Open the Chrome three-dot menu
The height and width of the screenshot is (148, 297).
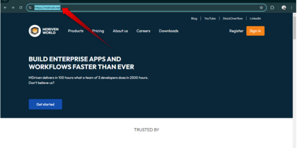click(291, 7)
